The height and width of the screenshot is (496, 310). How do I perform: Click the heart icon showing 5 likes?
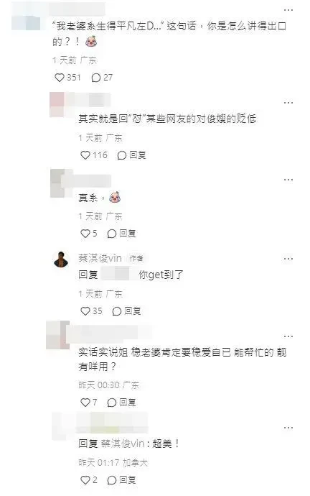pyautogui.click(x=85, y=234)
